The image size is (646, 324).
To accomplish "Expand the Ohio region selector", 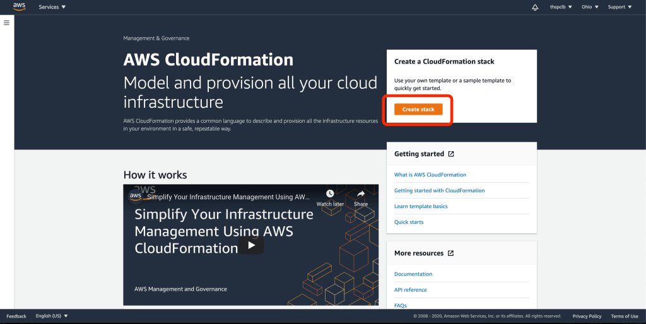I will (x=589, y=7).
